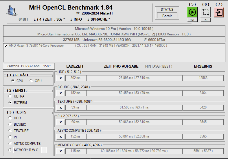
Task: Capture a screenshot using the selection icon
Action: (206, 12)
